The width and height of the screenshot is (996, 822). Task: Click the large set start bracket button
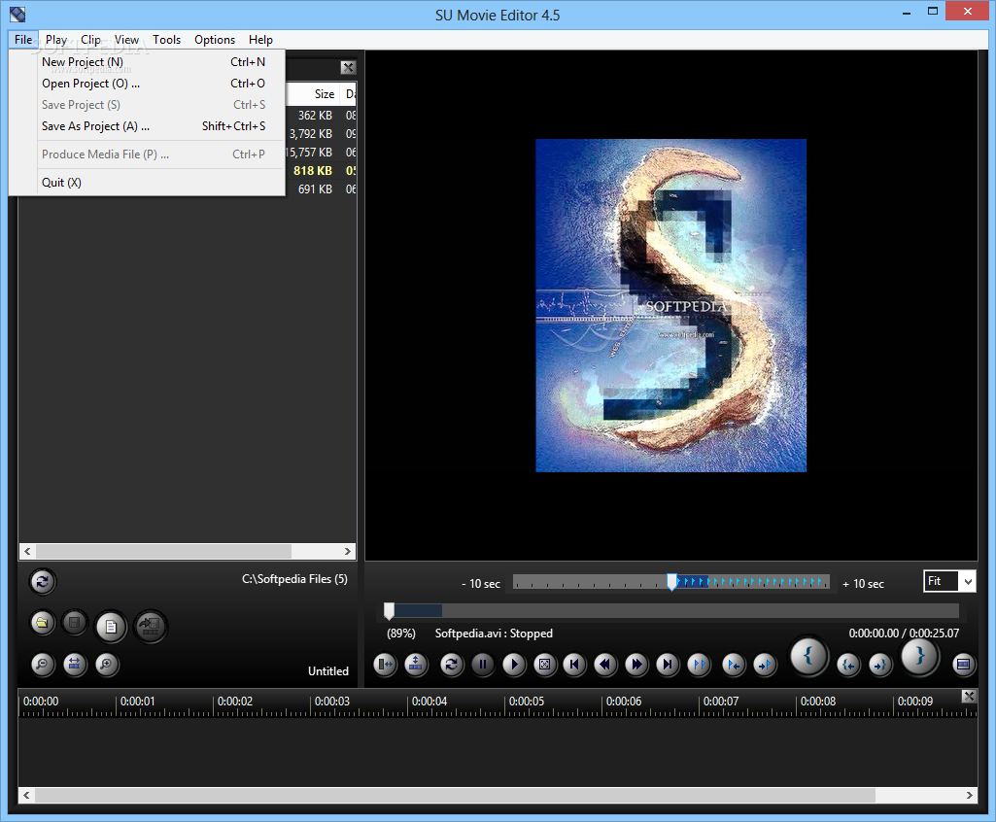[x=808, y=656]
